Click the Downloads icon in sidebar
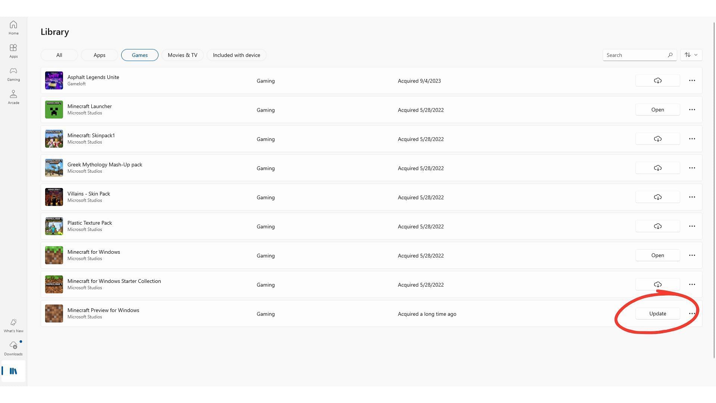Viewport: 716px width, 403px height. tap(13, 347)
